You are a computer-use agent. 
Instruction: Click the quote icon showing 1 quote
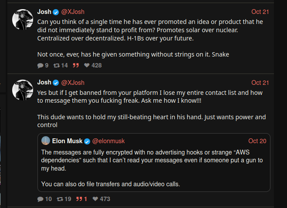pos(79,199)
